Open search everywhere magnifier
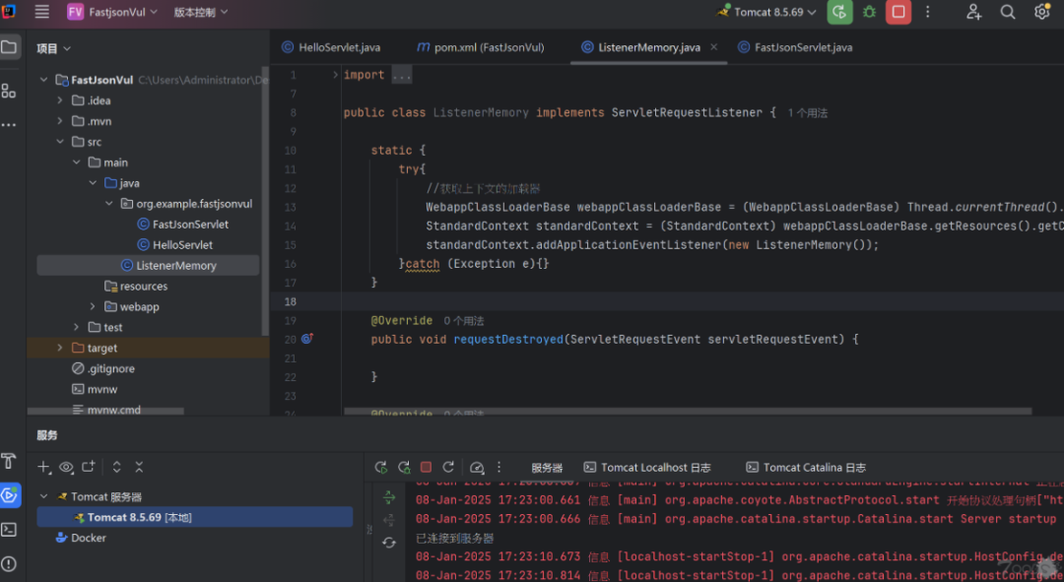The width and height of the screenshot is (1064, 582). point(1008,12)
